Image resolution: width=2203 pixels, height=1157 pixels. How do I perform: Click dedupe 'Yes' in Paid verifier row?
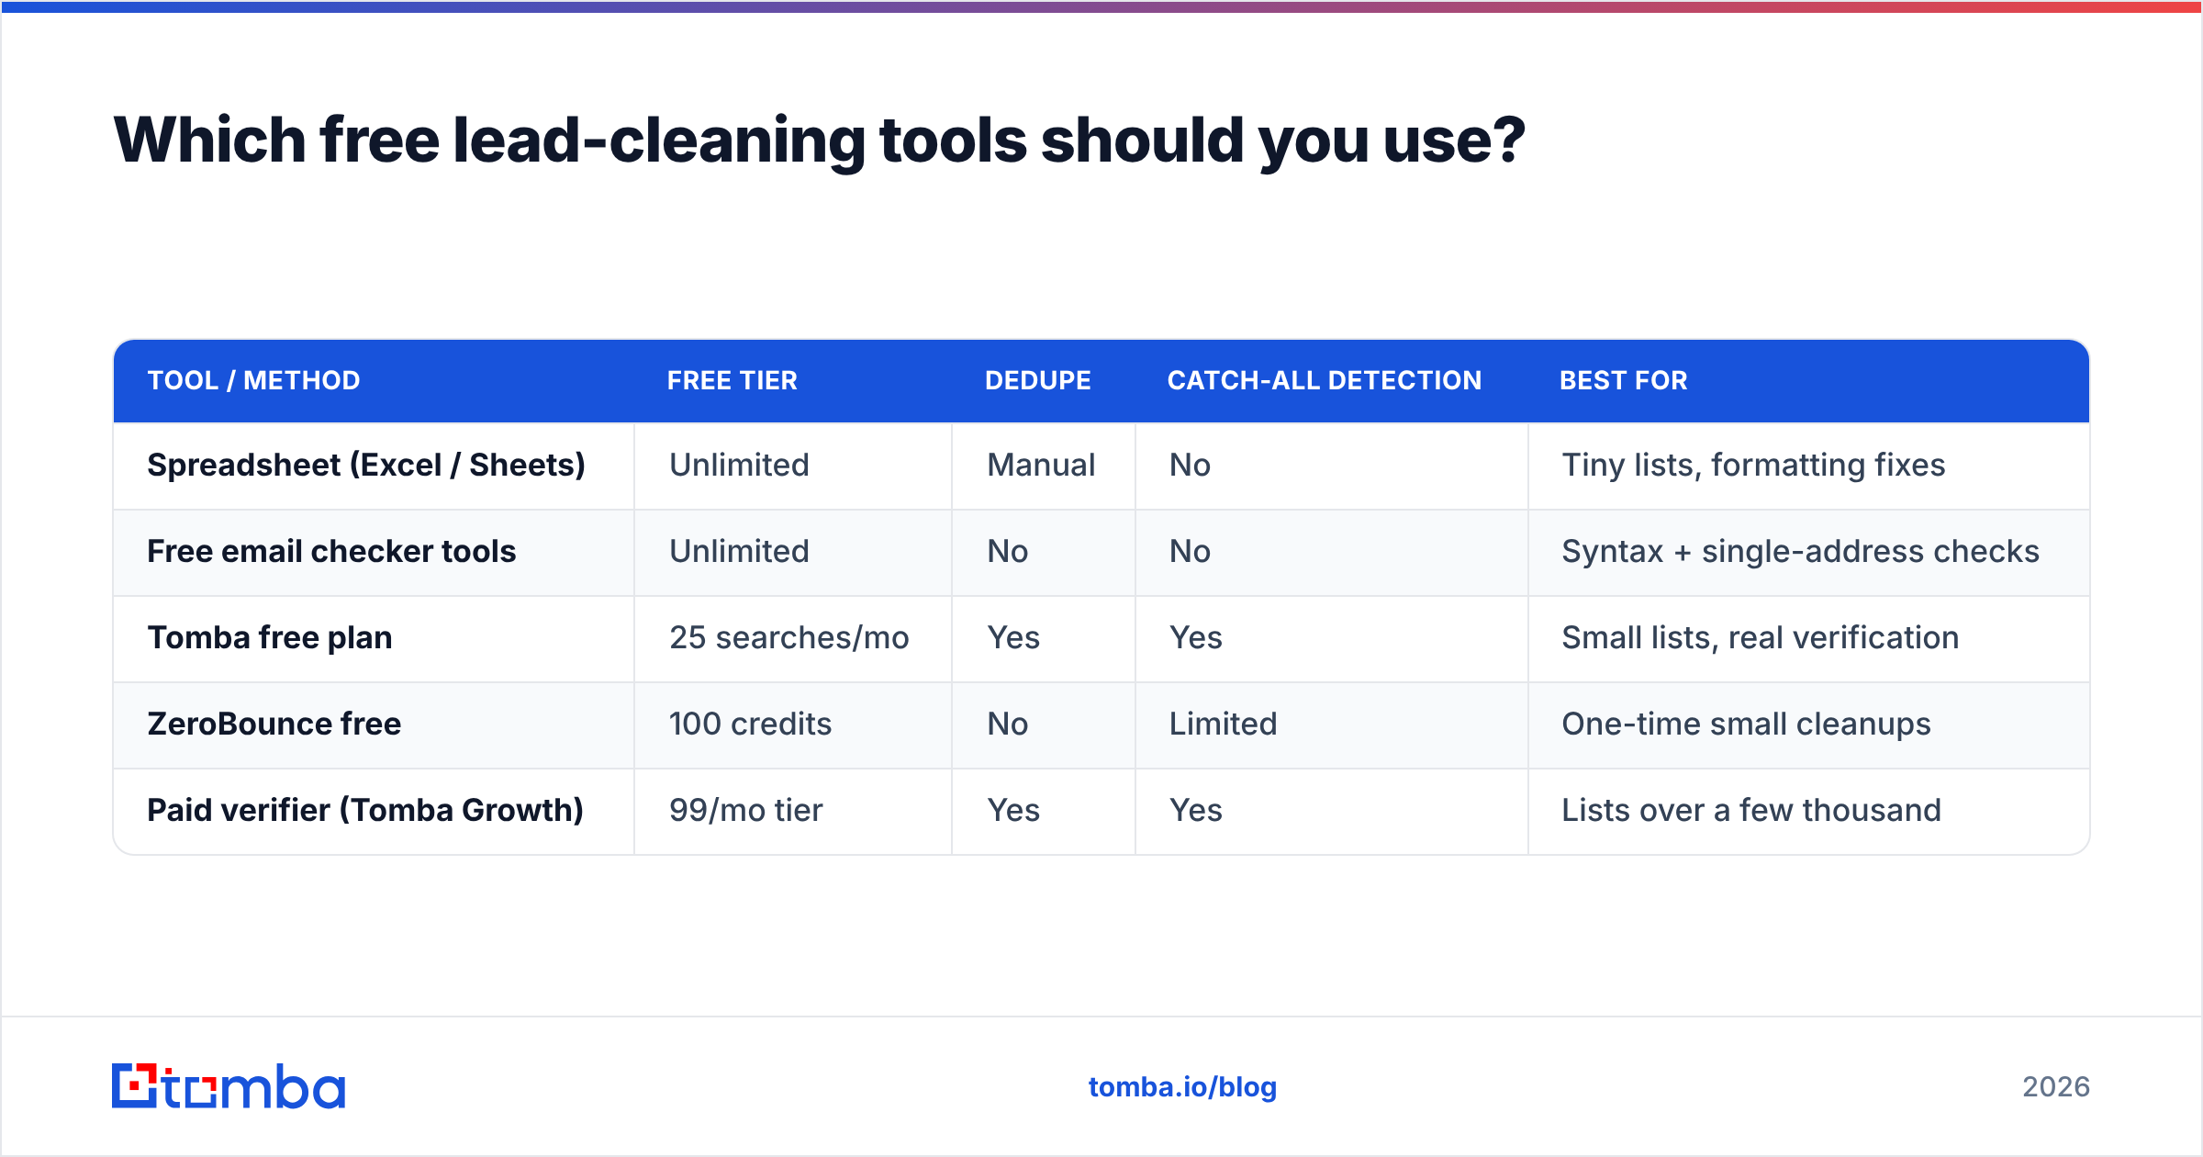click(1013, 810)
